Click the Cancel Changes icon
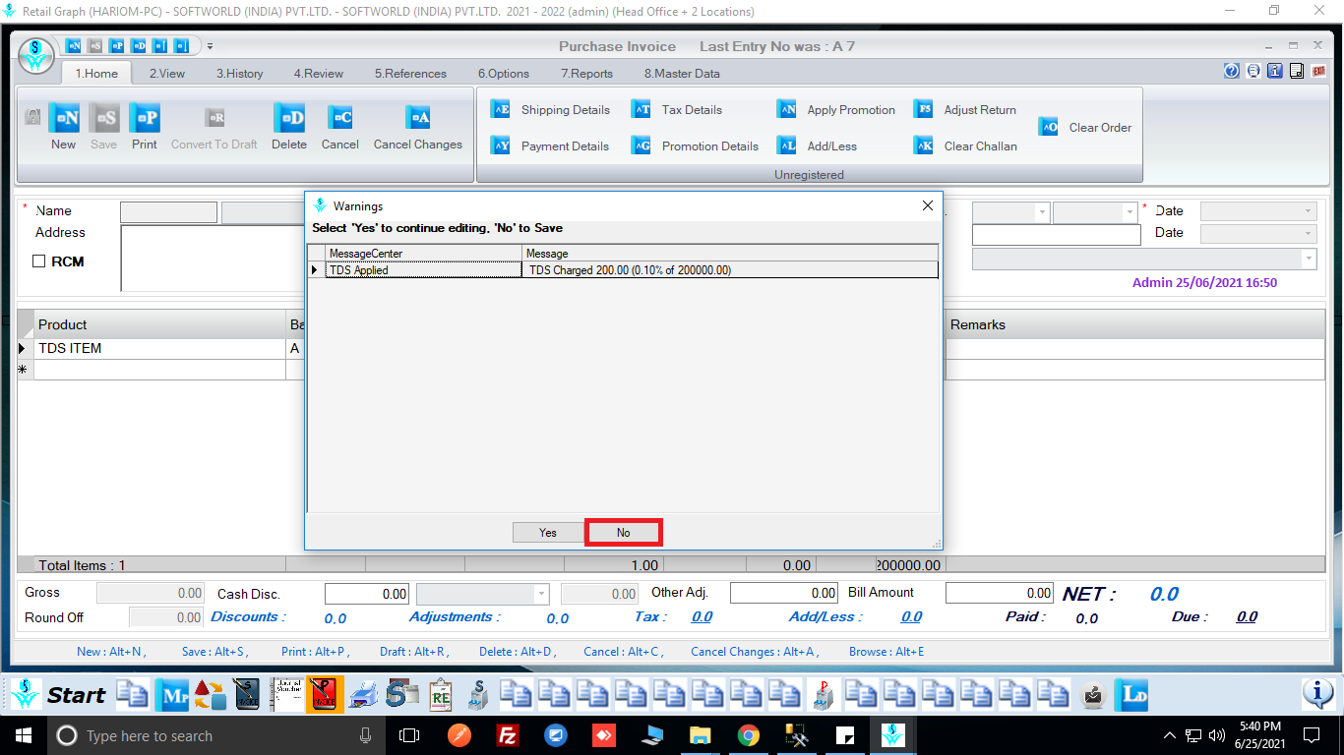 point(417,119)
